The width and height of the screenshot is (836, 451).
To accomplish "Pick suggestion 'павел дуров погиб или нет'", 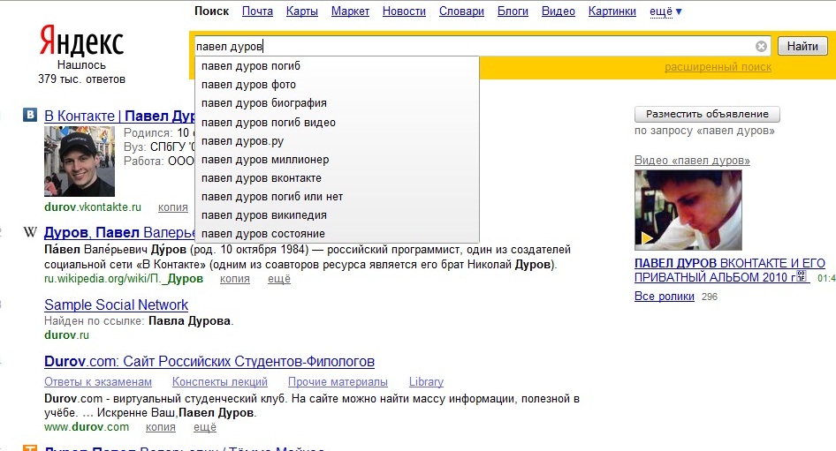I will tap(337, 197).
